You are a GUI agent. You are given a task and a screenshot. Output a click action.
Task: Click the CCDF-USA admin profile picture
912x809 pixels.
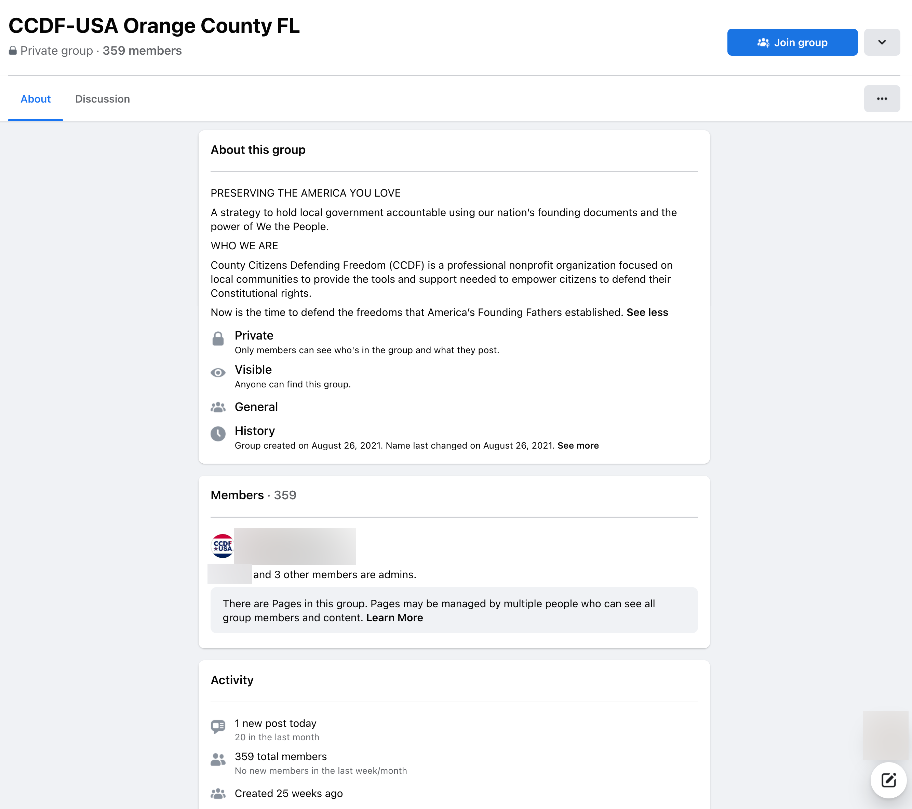click(222, 545)
